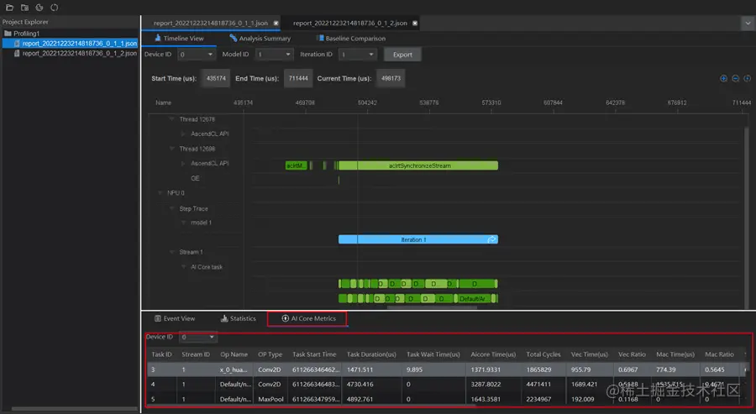Open the AI Core Metrics tab
This screenshot has width=756, height=414.
click(x=308, y=318)
